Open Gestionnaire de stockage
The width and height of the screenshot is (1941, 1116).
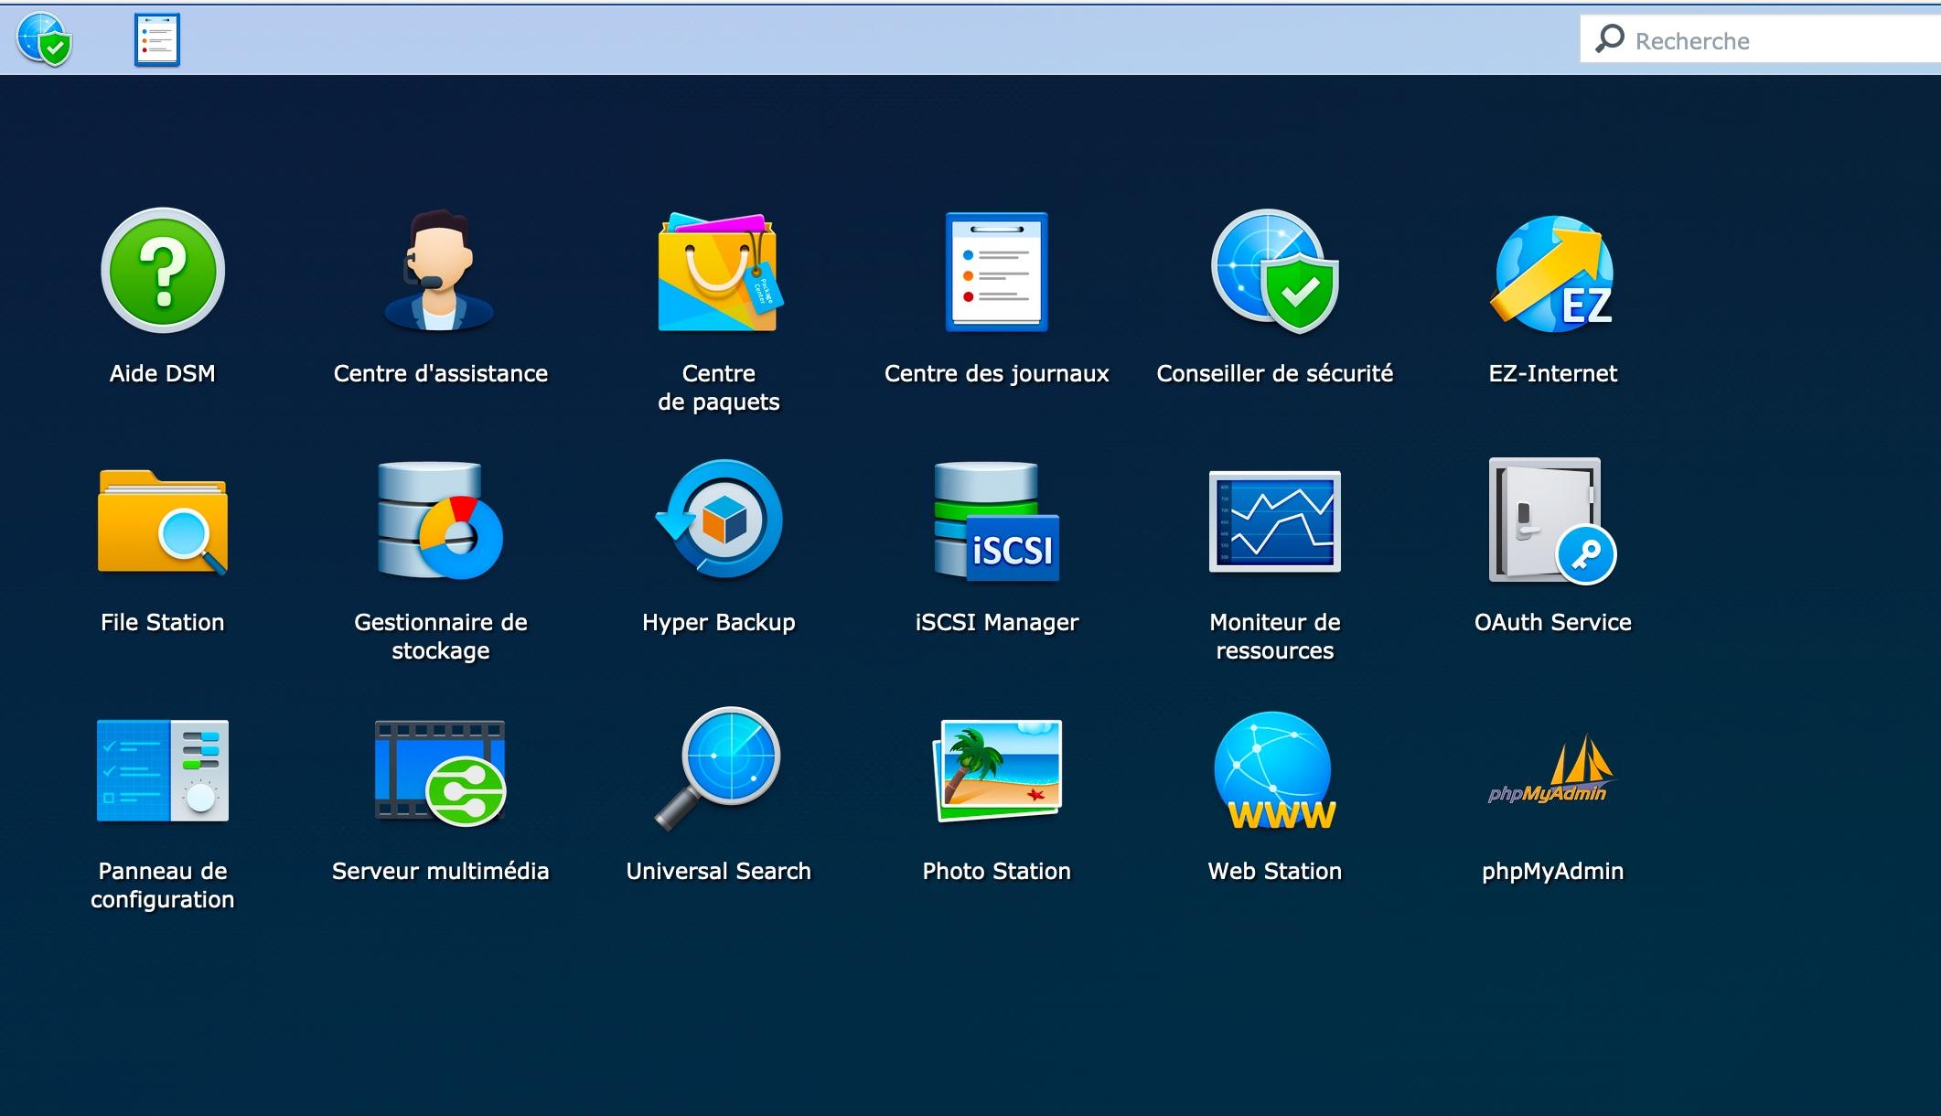(440, 520)
